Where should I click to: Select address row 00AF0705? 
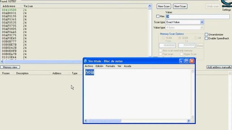click(9, 26)
